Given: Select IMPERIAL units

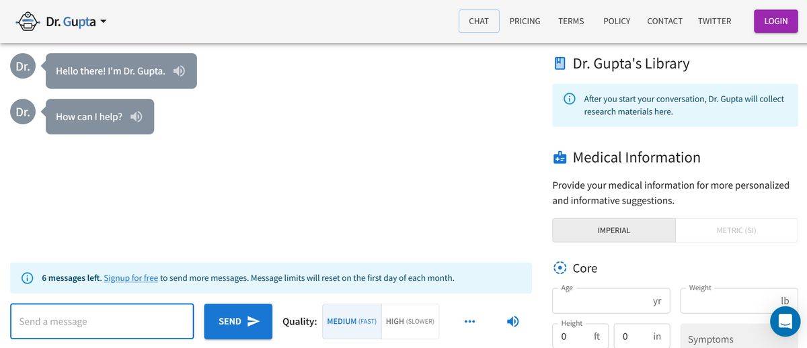Looking at the screenshot, I should [x=613, y=230].
